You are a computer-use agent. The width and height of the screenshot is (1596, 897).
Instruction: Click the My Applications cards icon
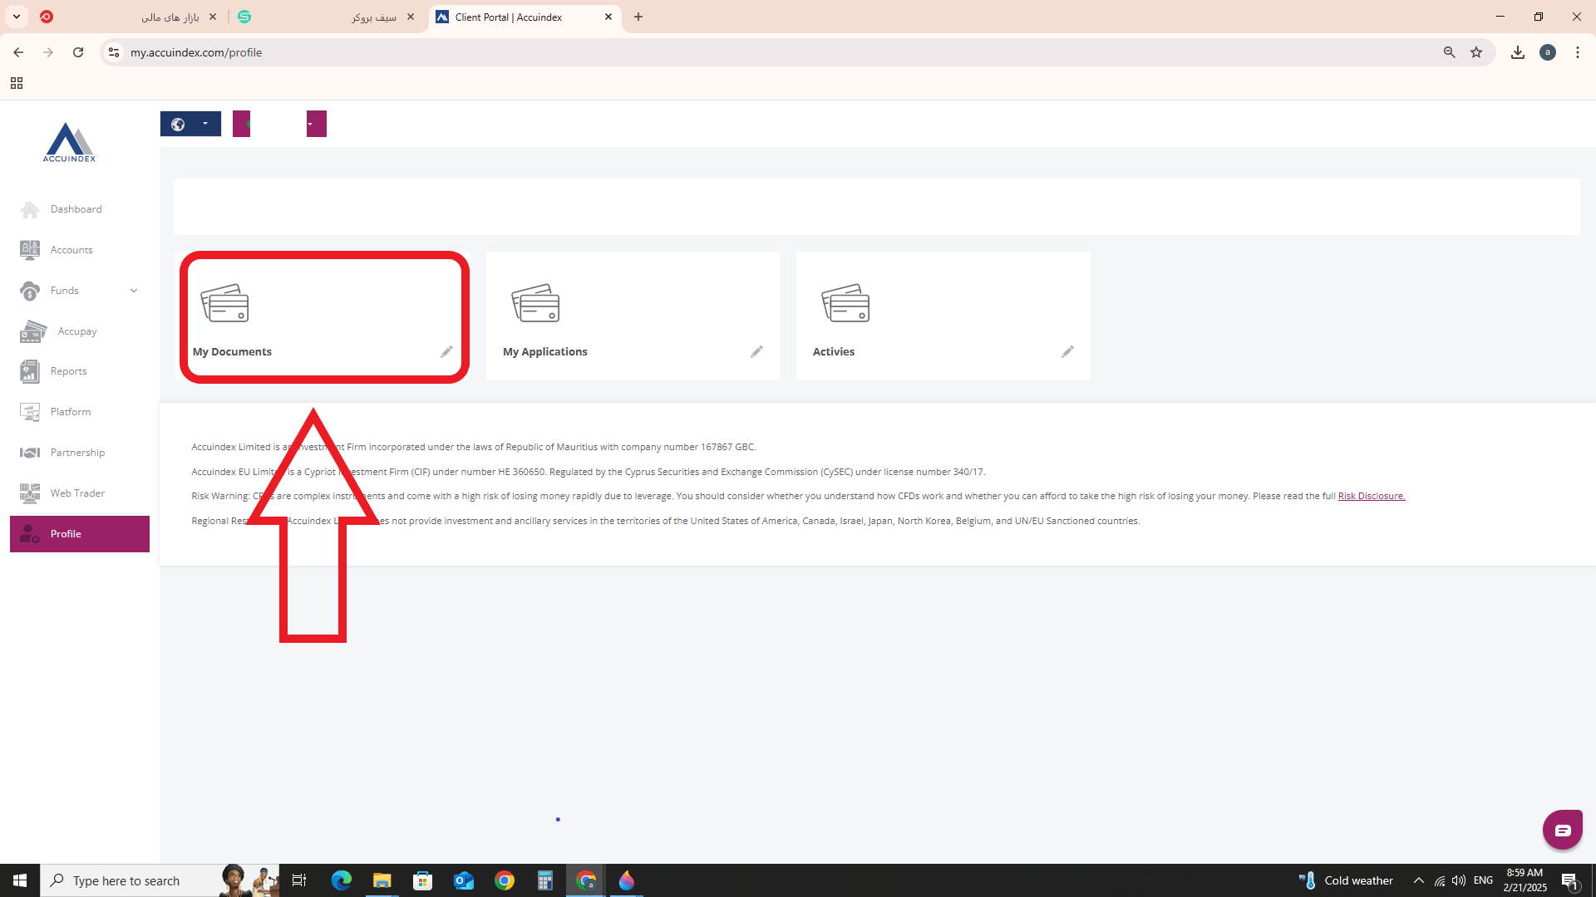535,303
